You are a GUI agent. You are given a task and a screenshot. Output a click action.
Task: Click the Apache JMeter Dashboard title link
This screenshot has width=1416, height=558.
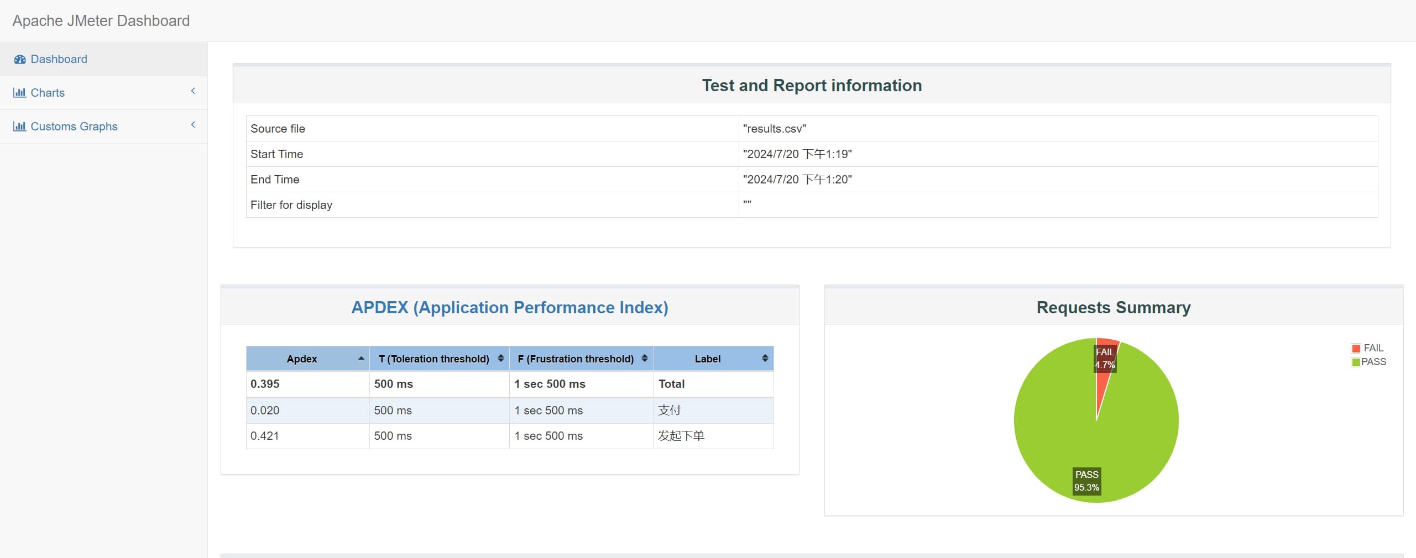click(101, 21)
